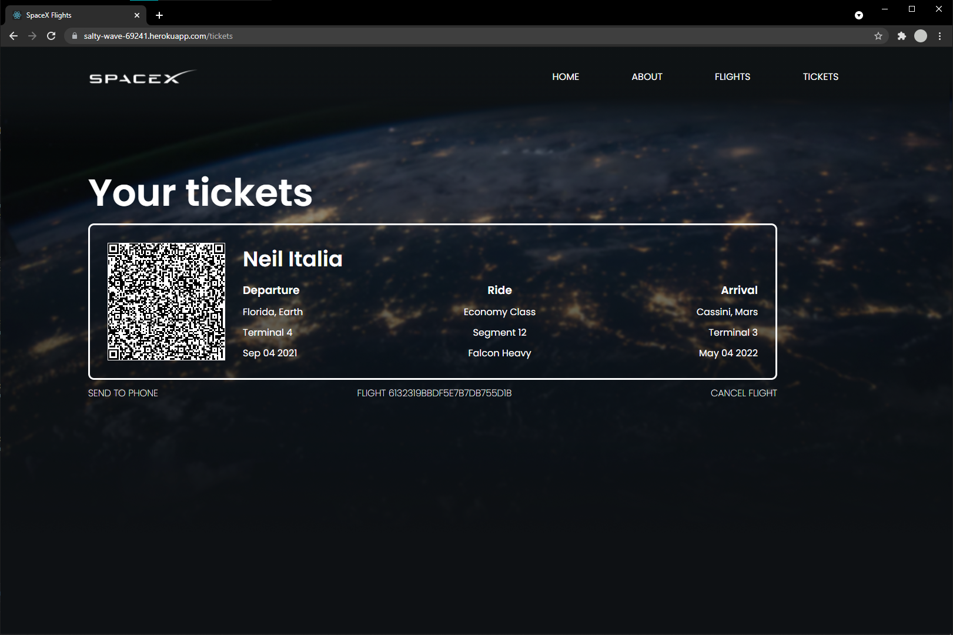
Task: Close the SpaceX Flights tab
Action: click(137, 15)
